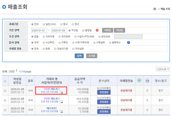Check the 2020.01.08 테스트01 row

coord(5,110)
